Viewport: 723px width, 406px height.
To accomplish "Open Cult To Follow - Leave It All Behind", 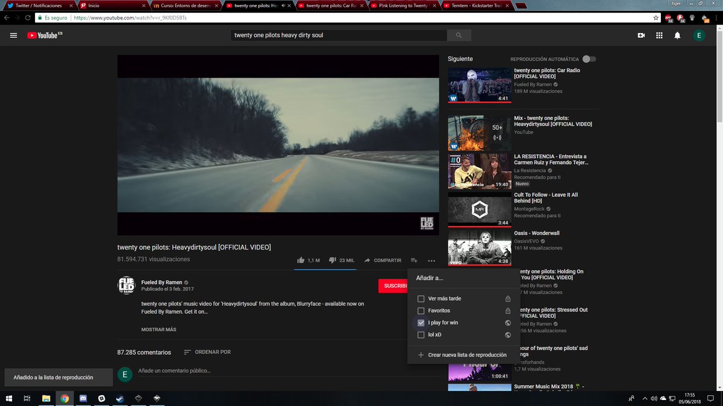I will coord(546,198).
